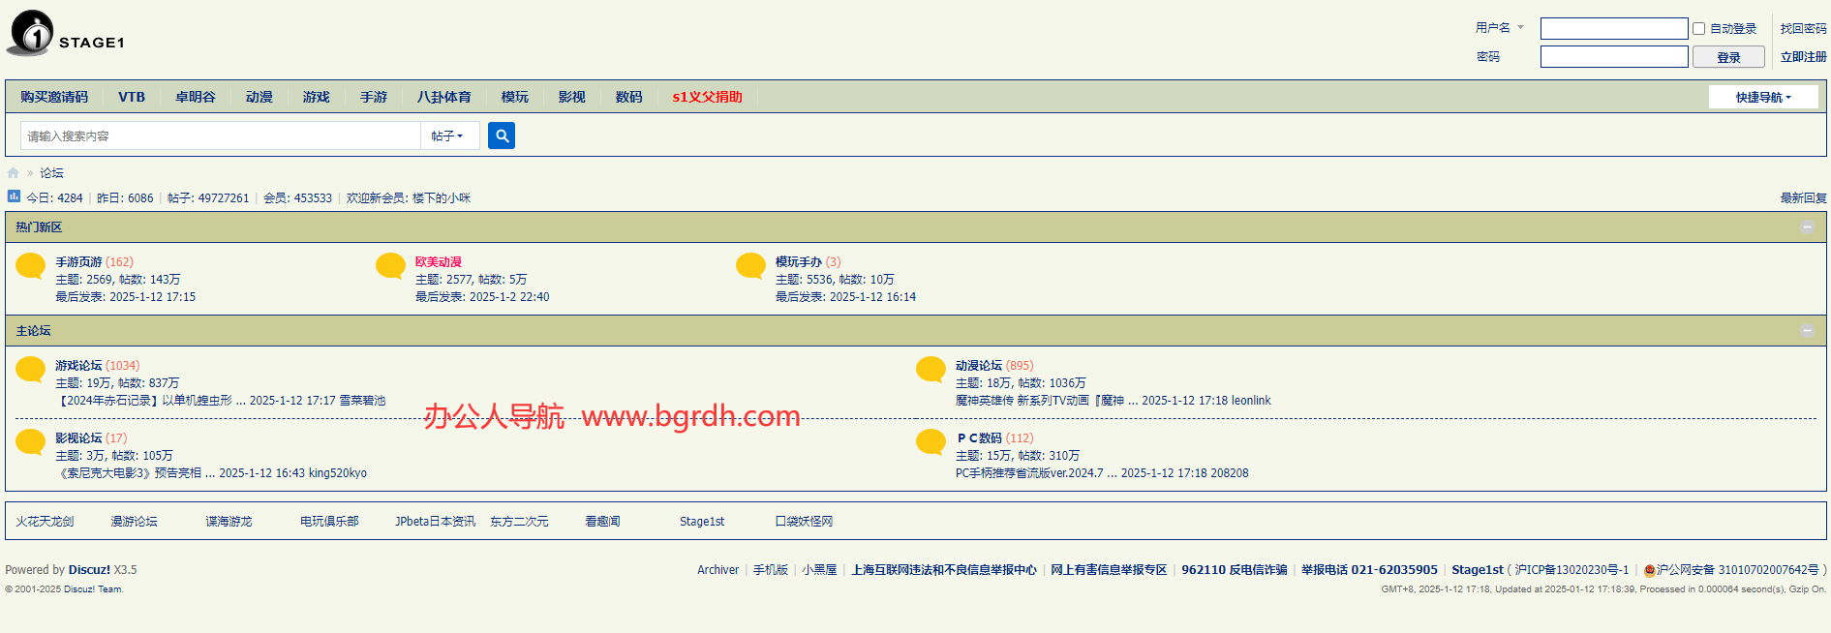
Task: Collapse the 主论坛 section
Action: coord(1807,331)
